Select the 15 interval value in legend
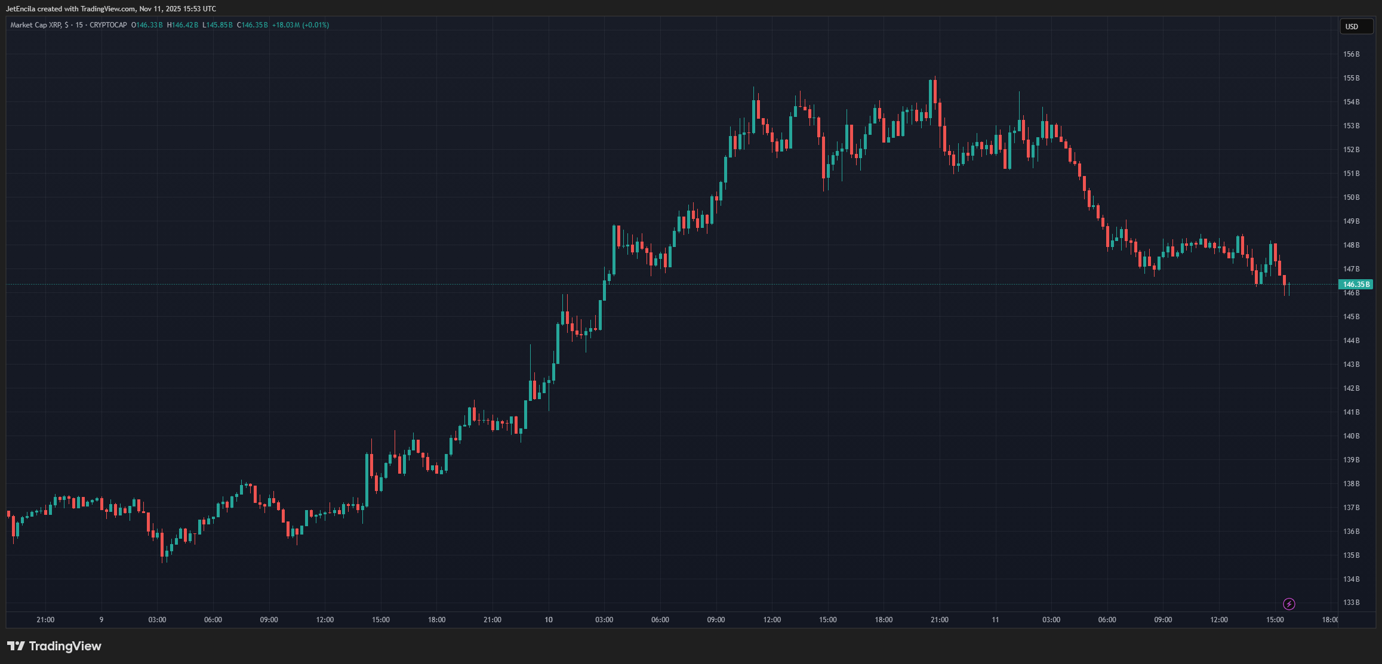Viewport: 1382px width, 664px height. click(x=79, y=25)
